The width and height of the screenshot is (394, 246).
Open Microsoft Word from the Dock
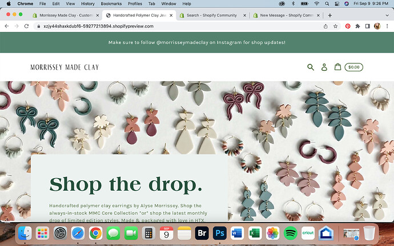point(237,233)
